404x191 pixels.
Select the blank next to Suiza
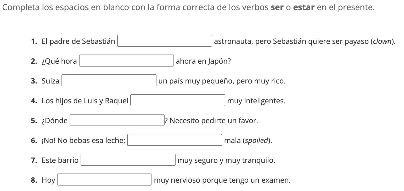109,81
